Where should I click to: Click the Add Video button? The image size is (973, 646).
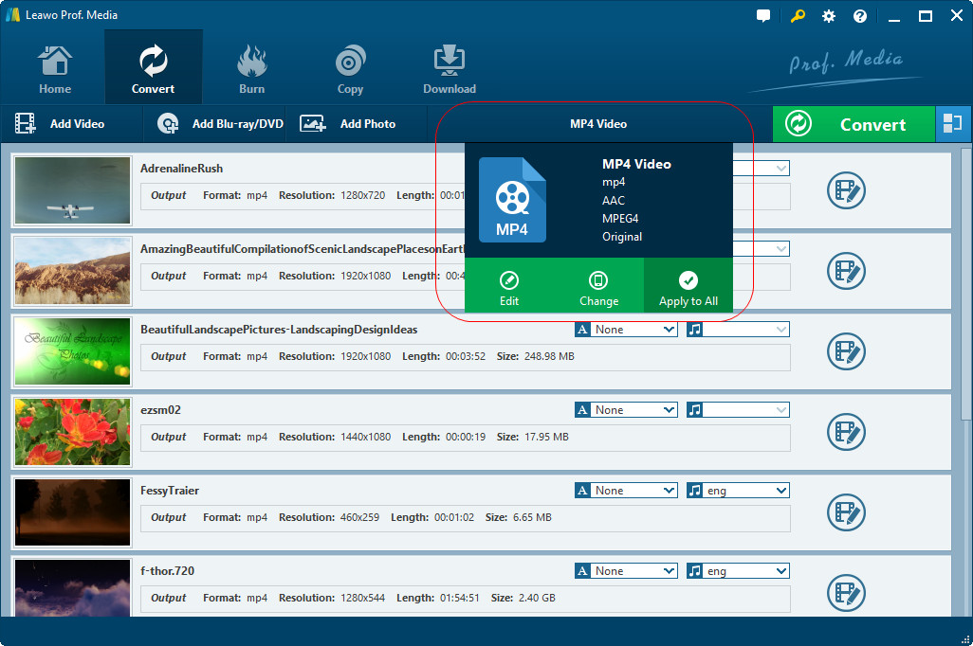[x=61, y=124]
